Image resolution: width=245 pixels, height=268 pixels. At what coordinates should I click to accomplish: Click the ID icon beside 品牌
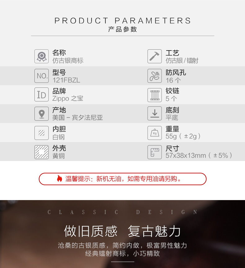tap(42, 95)
